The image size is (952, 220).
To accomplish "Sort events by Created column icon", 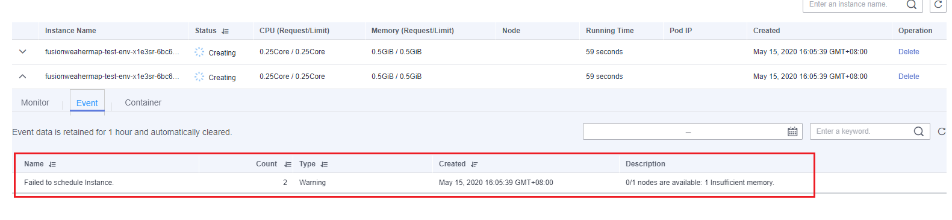I will click(x=474, y=165).
